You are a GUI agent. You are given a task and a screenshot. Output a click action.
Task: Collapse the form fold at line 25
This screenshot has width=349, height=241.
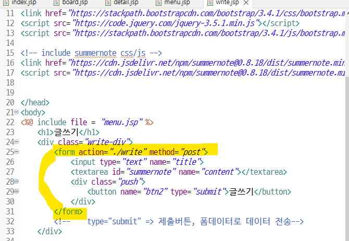17,152
